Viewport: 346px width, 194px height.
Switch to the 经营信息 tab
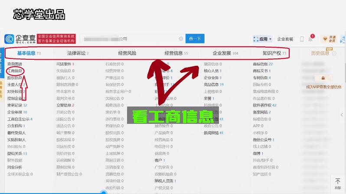(x=176, y=53)
